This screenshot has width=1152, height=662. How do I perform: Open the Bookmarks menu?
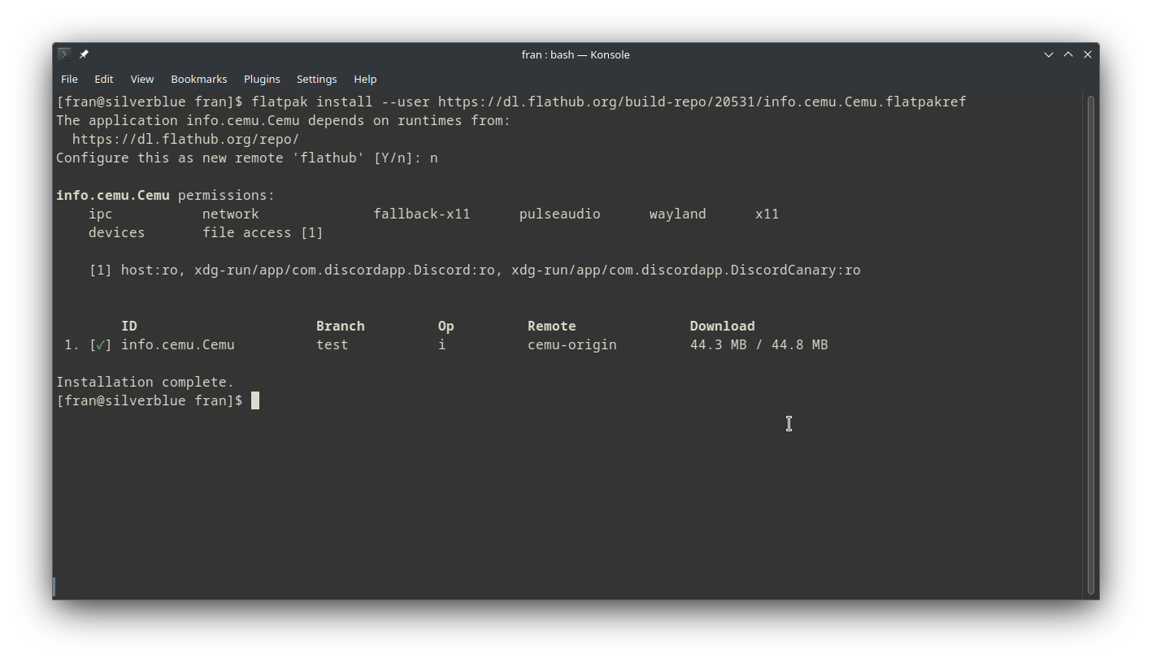coord(198,79)
